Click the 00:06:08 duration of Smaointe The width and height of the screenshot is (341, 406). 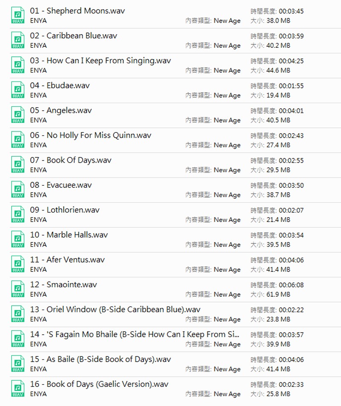(x=291, y=285)
